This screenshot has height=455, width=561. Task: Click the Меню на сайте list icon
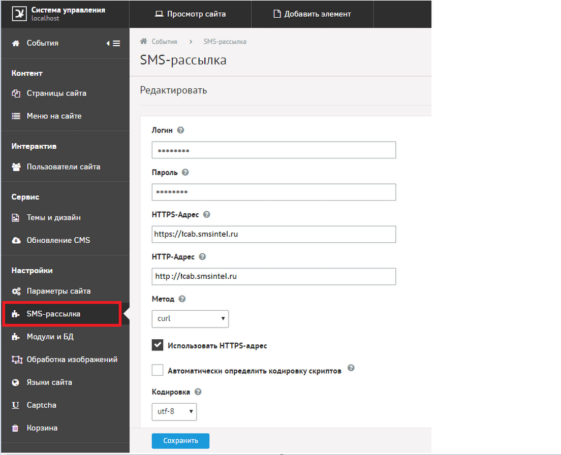[x=16, y=116]
